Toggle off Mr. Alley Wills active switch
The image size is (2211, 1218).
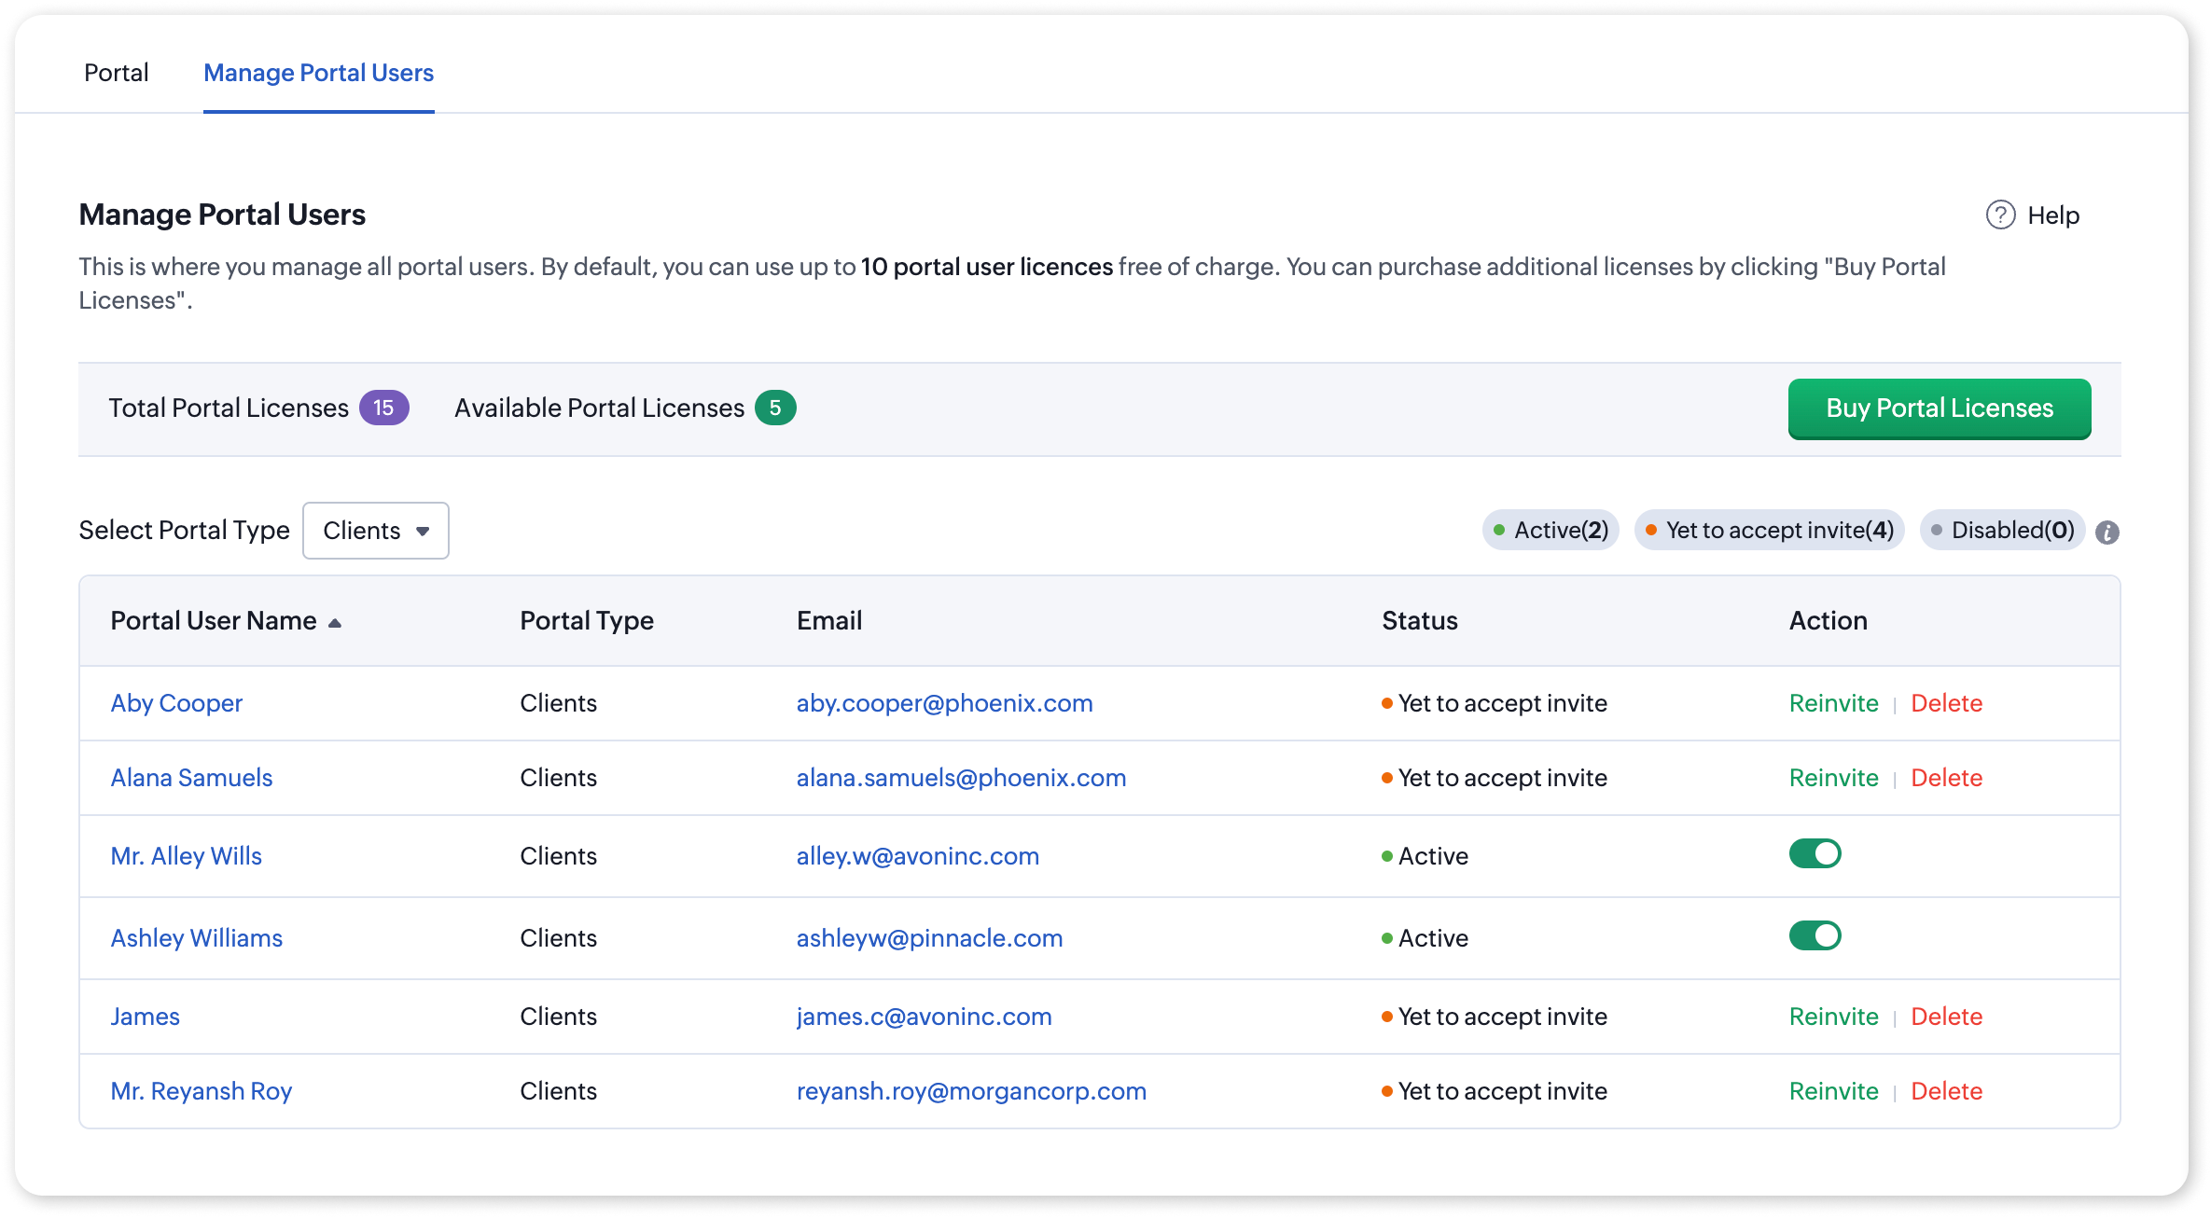pos(1815,853)
